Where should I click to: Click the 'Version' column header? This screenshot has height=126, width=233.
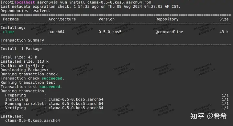[106, 19]
